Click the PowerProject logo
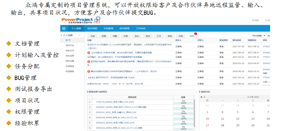 [x=81, y=20]
